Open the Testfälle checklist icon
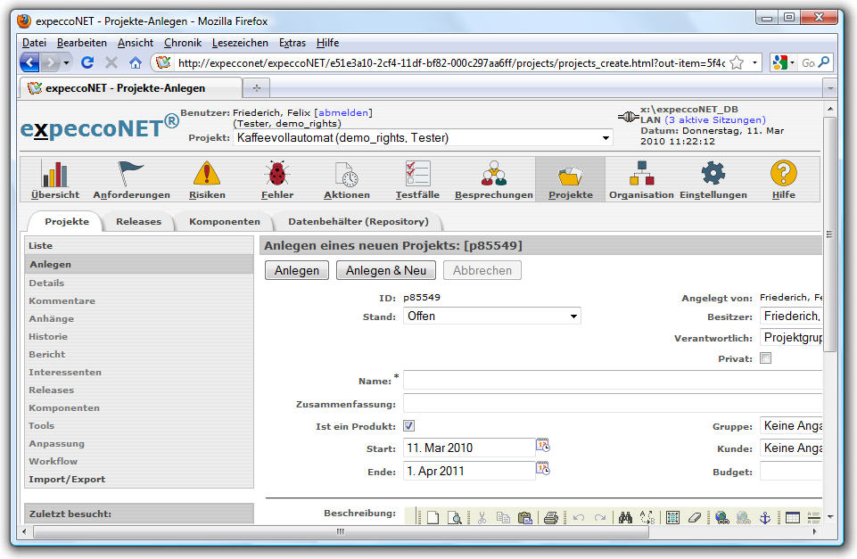The image size is (857, 559). (417, 174)
